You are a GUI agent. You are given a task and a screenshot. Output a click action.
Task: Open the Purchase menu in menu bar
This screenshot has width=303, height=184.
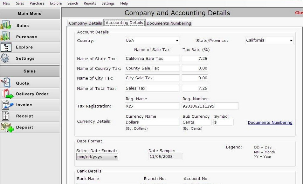coord(37,3)
